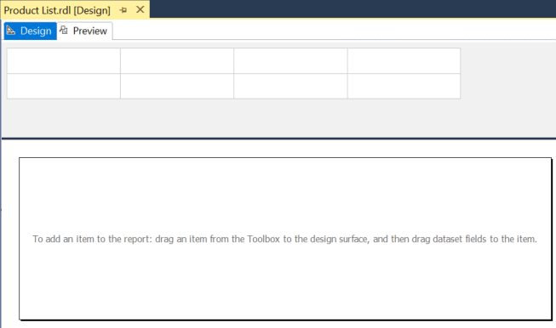Switch to the Preview tab

[x=84, y=31]
